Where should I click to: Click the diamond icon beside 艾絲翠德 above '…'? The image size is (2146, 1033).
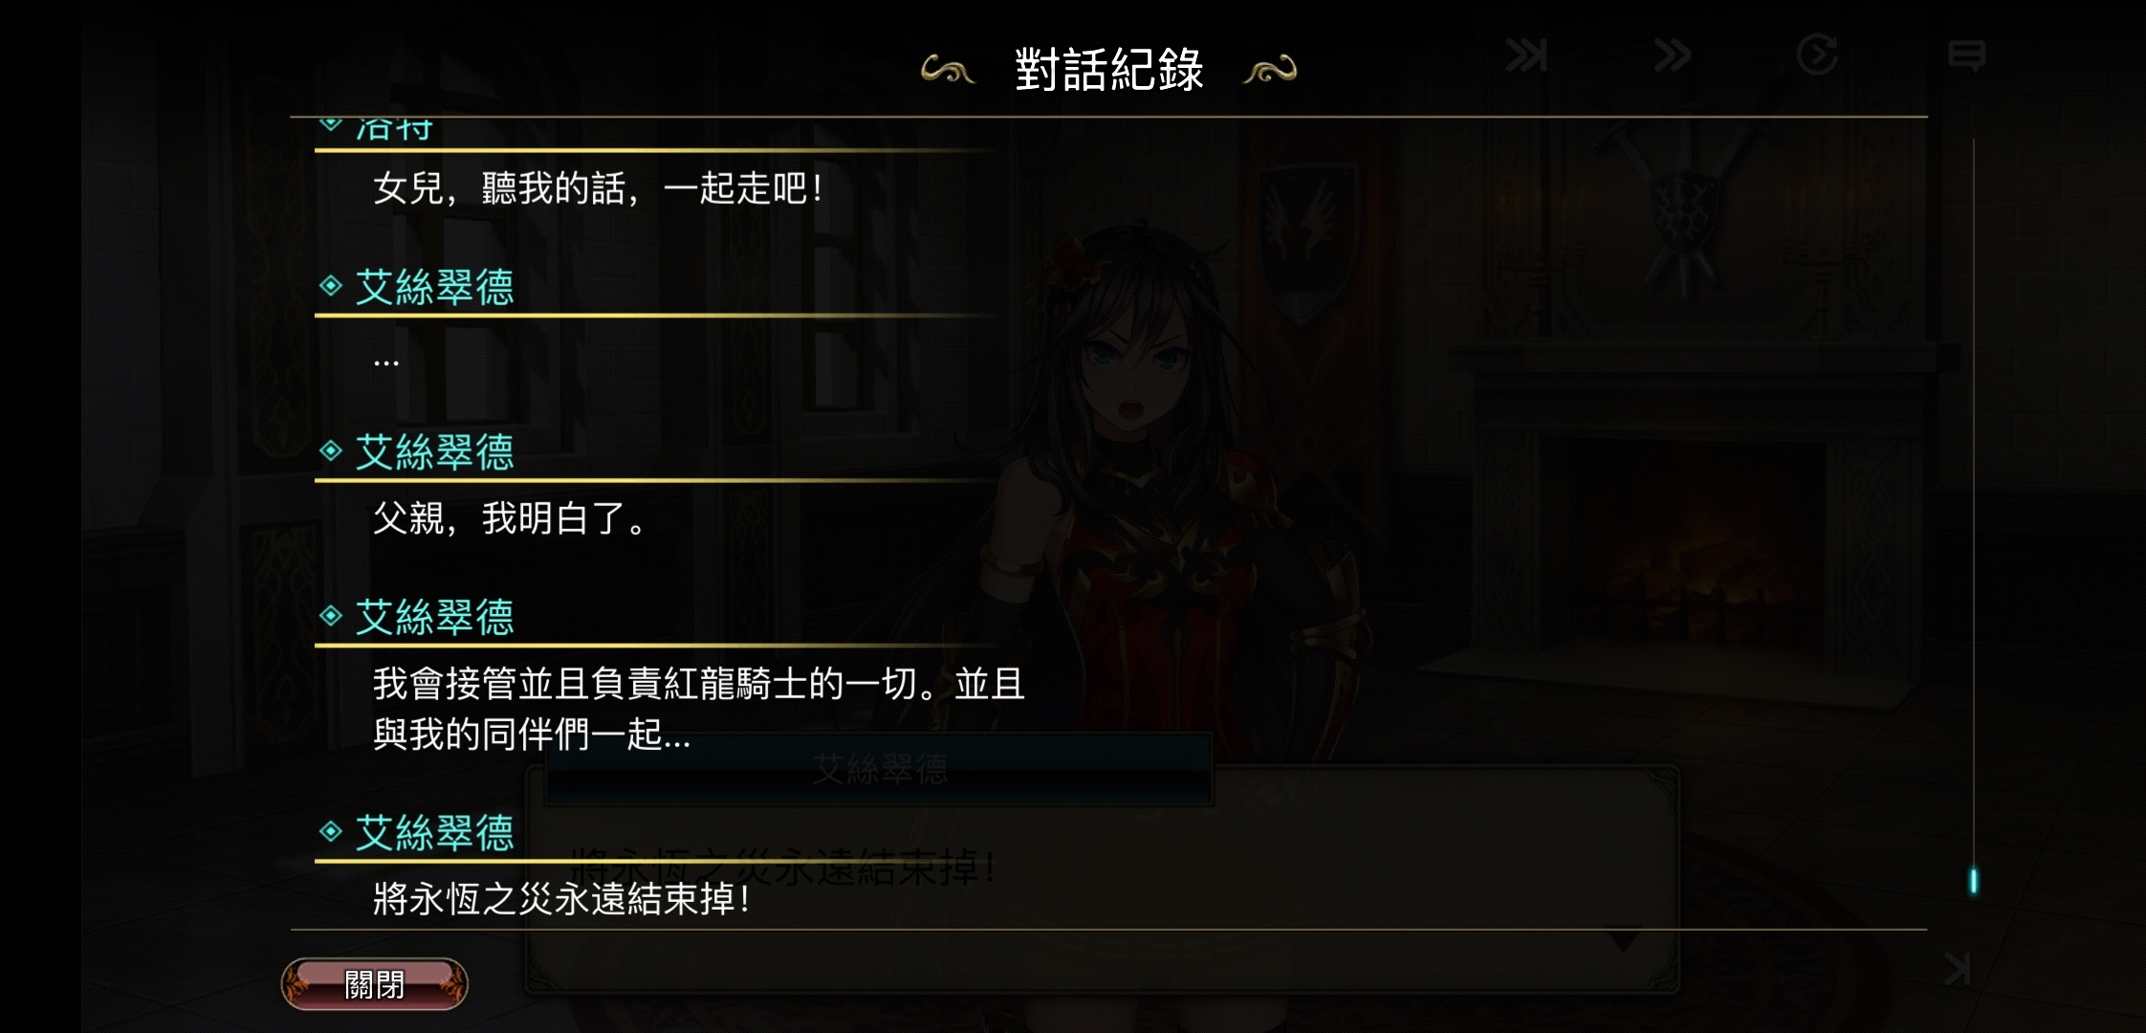(331, 285)
